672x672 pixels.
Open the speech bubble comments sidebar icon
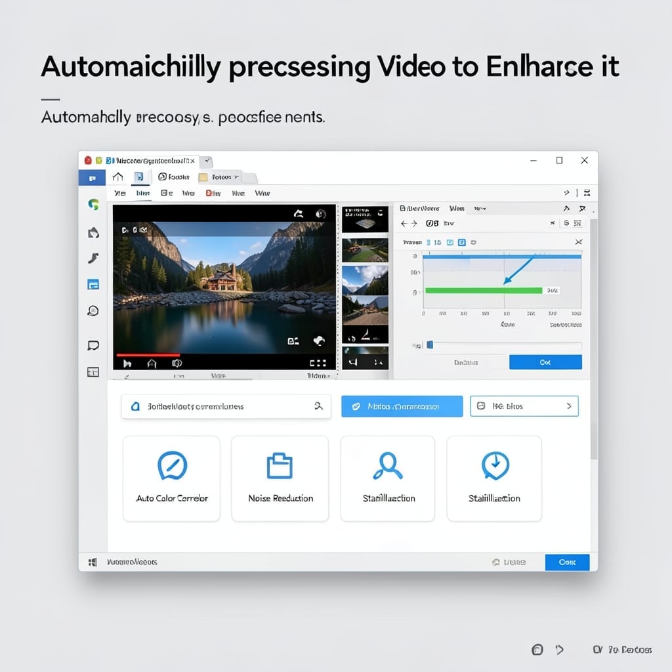coord(93,345)
